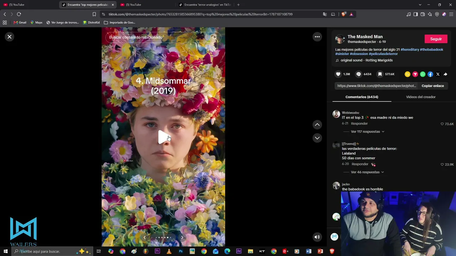456x256 pixels.
Task: Open the Maps bookmark
Action: click(36, 22)
